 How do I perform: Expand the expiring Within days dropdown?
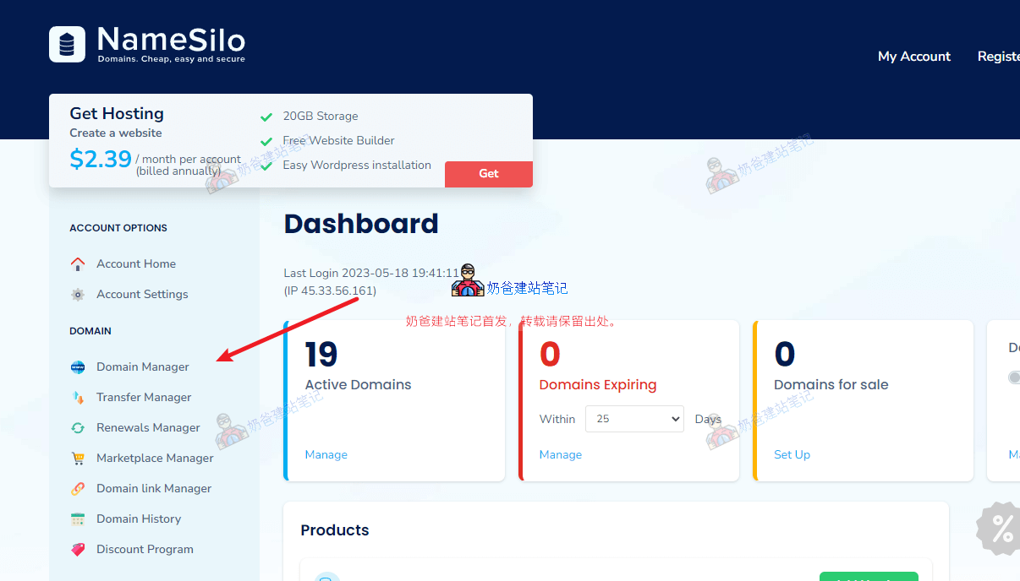tap(634, 419)
